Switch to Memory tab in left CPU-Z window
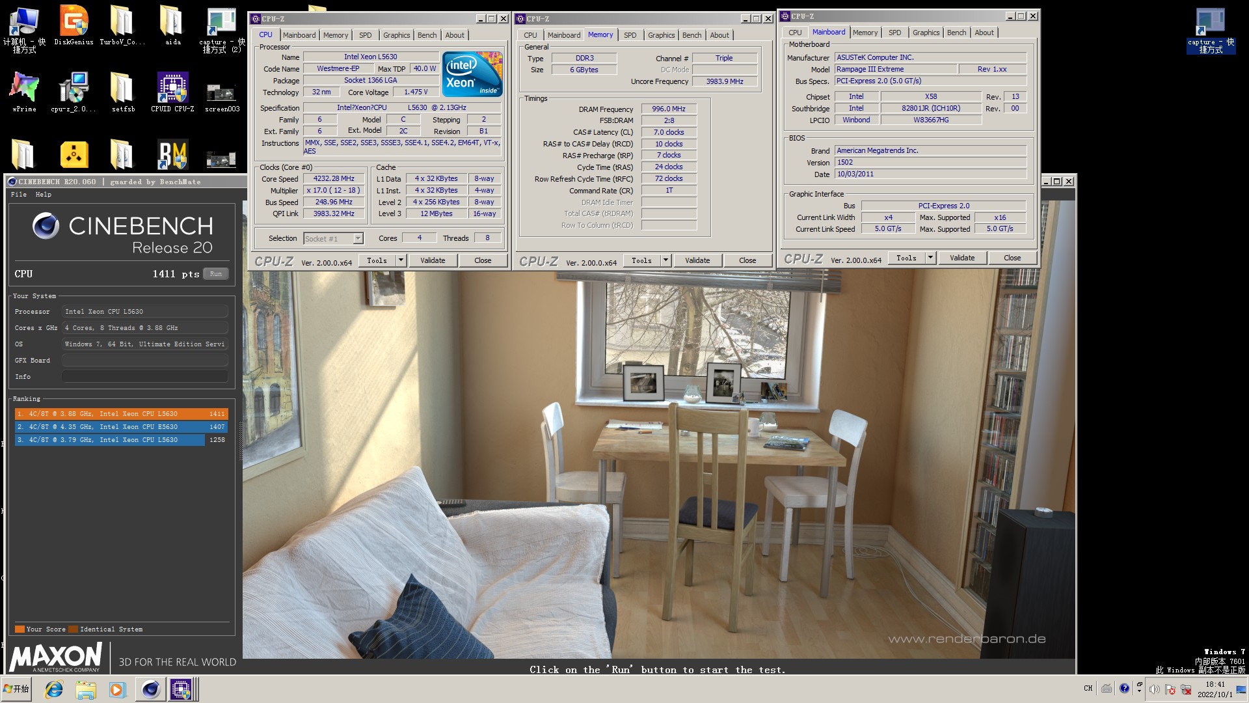The height and width of the screenshot is (703, 1249). [x=336, y=35]
